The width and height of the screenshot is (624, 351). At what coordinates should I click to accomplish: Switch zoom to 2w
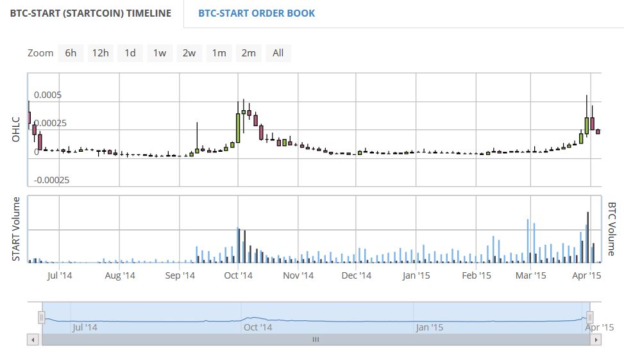(x=189, y=53)
